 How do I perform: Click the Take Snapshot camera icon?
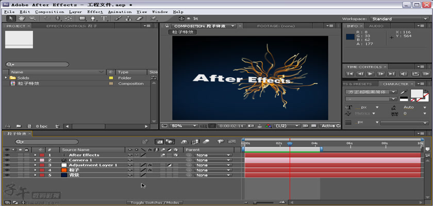coord(251,126)
